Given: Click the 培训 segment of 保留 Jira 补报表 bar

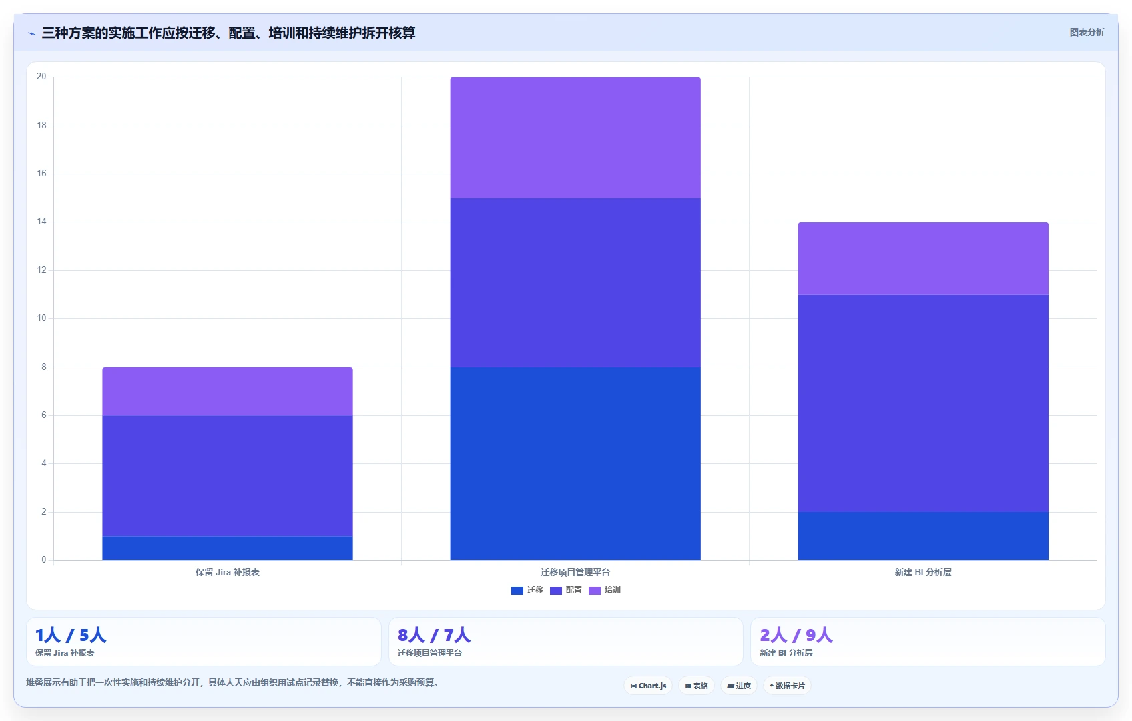Looking at the screenshot, I should [x=228, y=391].
